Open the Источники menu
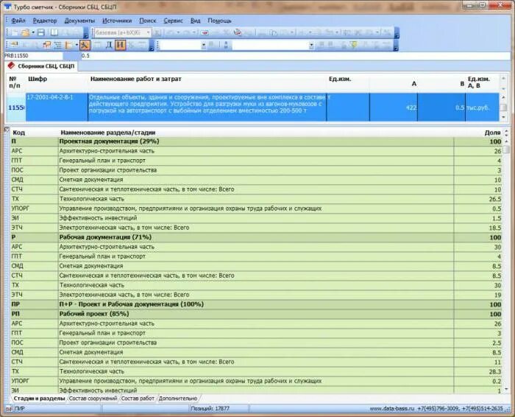The height and width of the screenshot is (417, 515). coord(117,21)
